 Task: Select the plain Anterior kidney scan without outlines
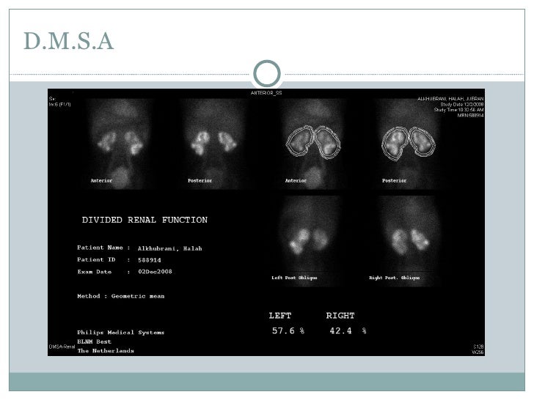point(120,144)
